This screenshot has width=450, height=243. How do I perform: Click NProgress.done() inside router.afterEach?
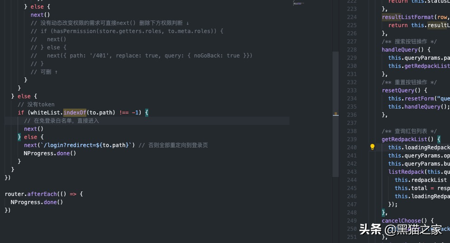[x=37, y=202]
